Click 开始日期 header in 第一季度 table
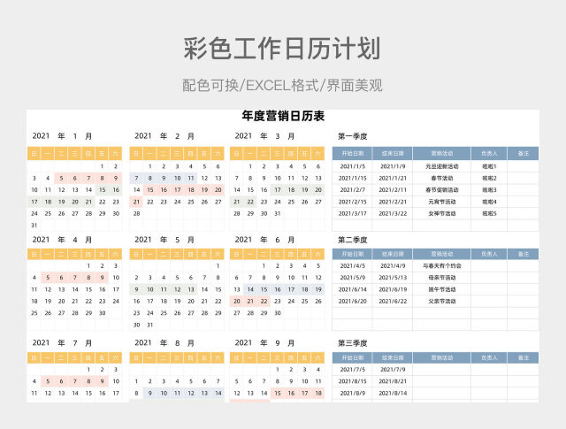 click(352, 154)
